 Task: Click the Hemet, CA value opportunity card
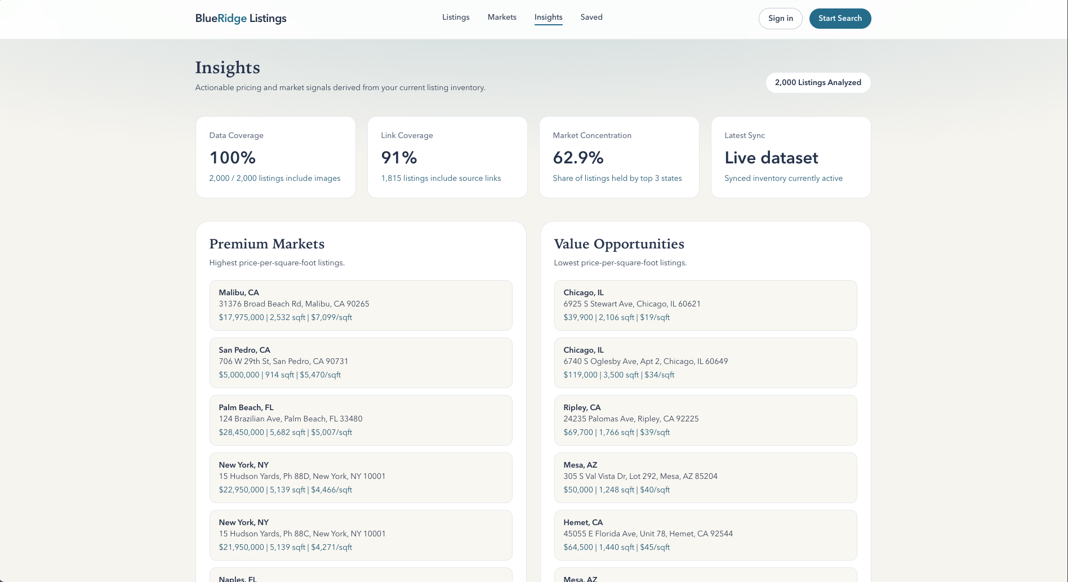tap(705, 535)
